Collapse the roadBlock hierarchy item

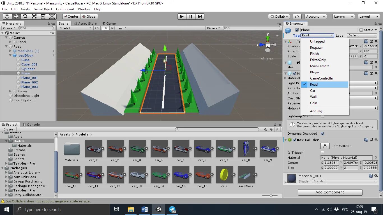[10, 55]
